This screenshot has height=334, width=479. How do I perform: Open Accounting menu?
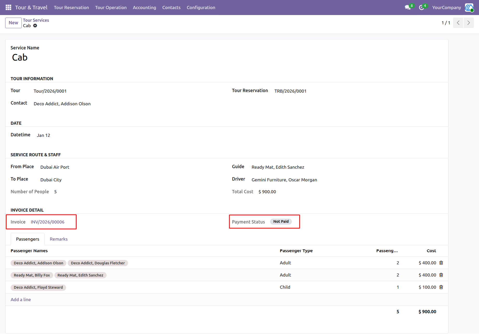(144, 8)
